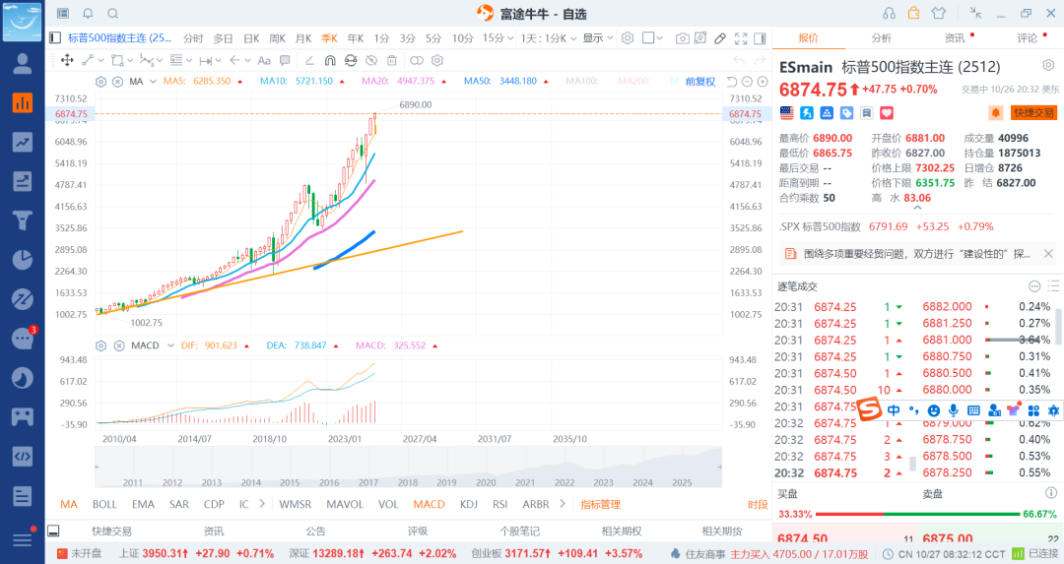The height and width of the screenshot is (564, 1064).
Task: Click the 买盘卖盘 ratio bar
Action: click(917, 515)
